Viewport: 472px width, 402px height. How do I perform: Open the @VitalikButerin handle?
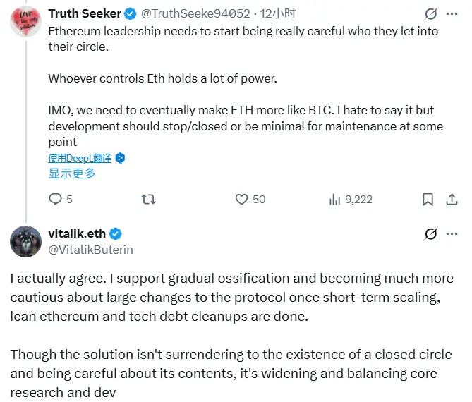(90, 249)
